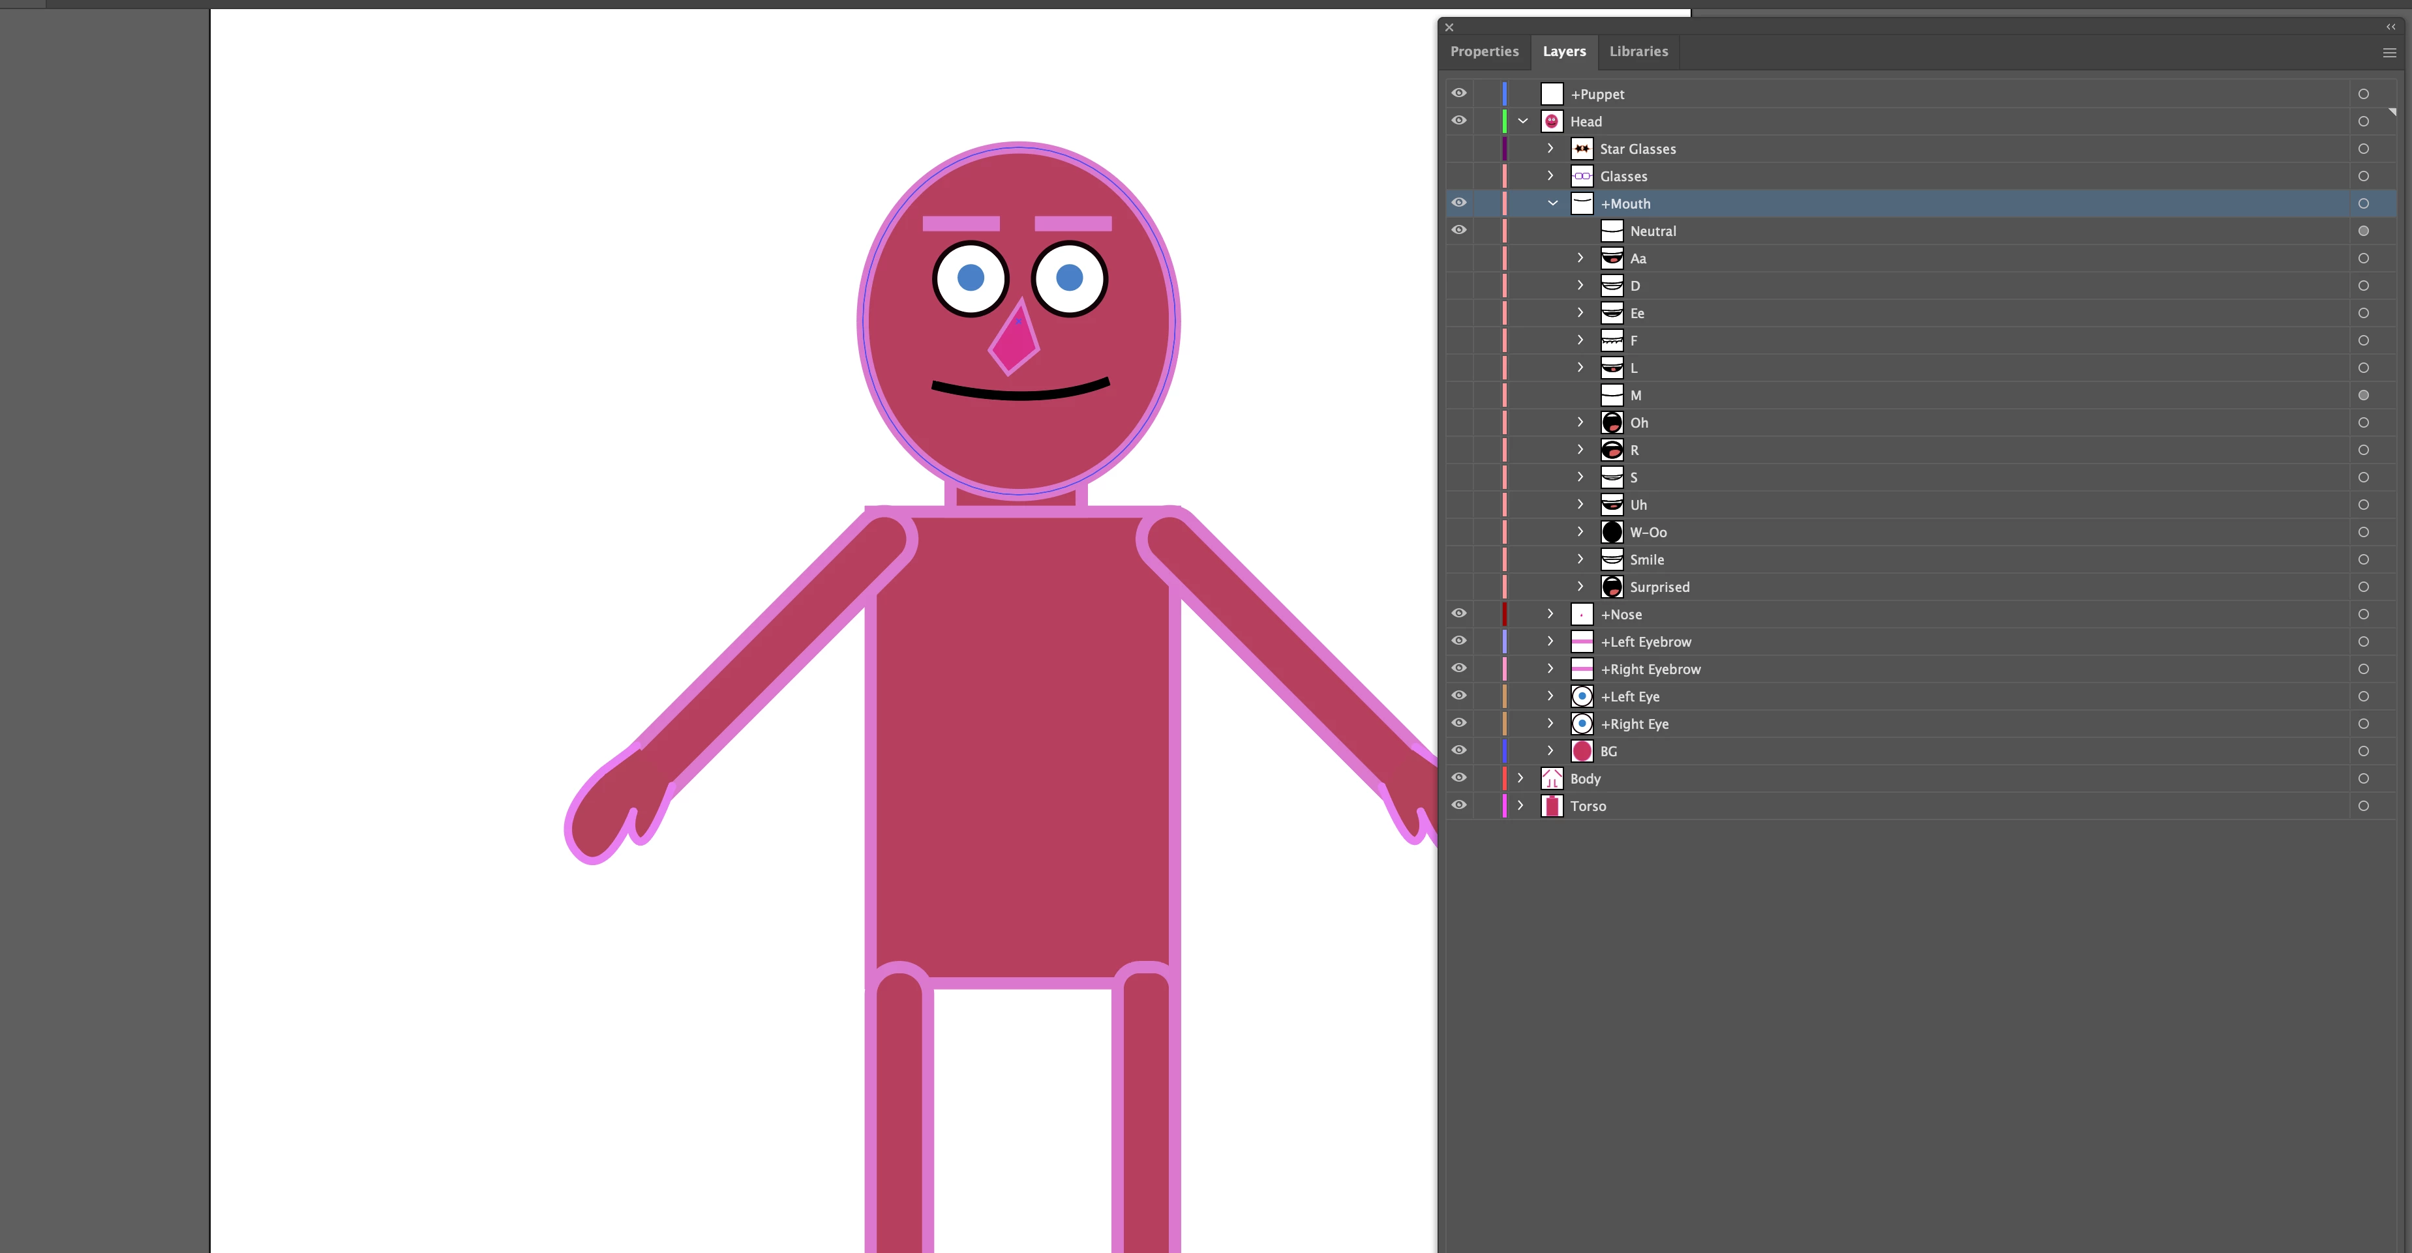Select the +Right Eyebrow layer name
This screenshot has height=1253, width=2412.
click(x=1650, y=669)
